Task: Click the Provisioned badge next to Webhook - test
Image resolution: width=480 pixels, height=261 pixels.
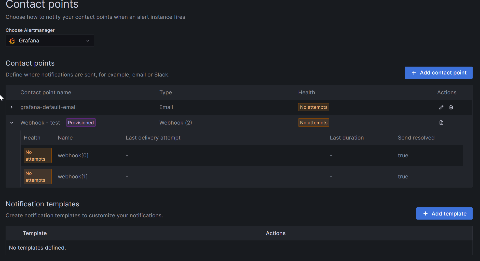Action: pyautogui.click(x=81, y=122)
